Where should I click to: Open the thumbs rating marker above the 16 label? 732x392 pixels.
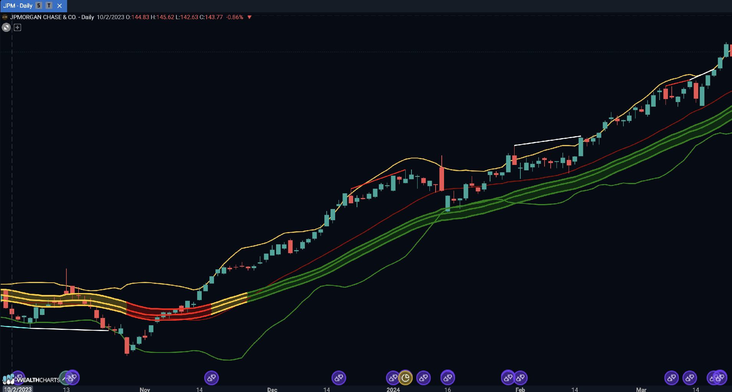pyautogui.click(x=447, y=378)
